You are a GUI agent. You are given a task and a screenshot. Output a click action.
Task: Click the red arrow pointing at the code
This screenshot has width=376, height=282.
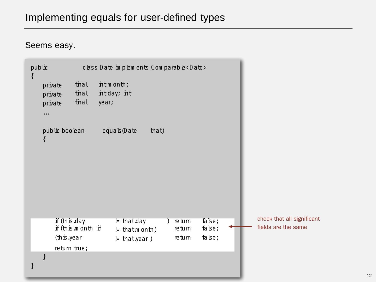[240, 227]
